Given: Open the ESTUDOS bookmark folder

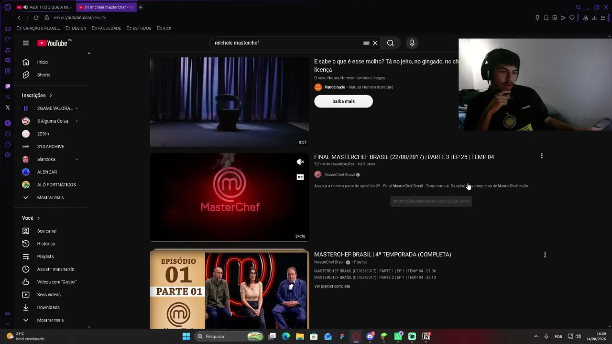Looking at the screenshot, I should tap(139, 28).
